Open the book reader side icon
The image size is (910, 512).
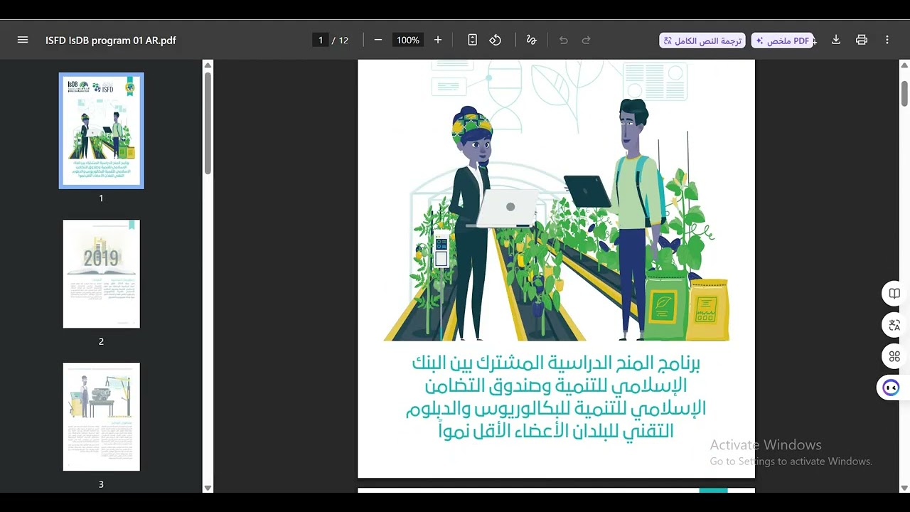[x=894, y=294]
